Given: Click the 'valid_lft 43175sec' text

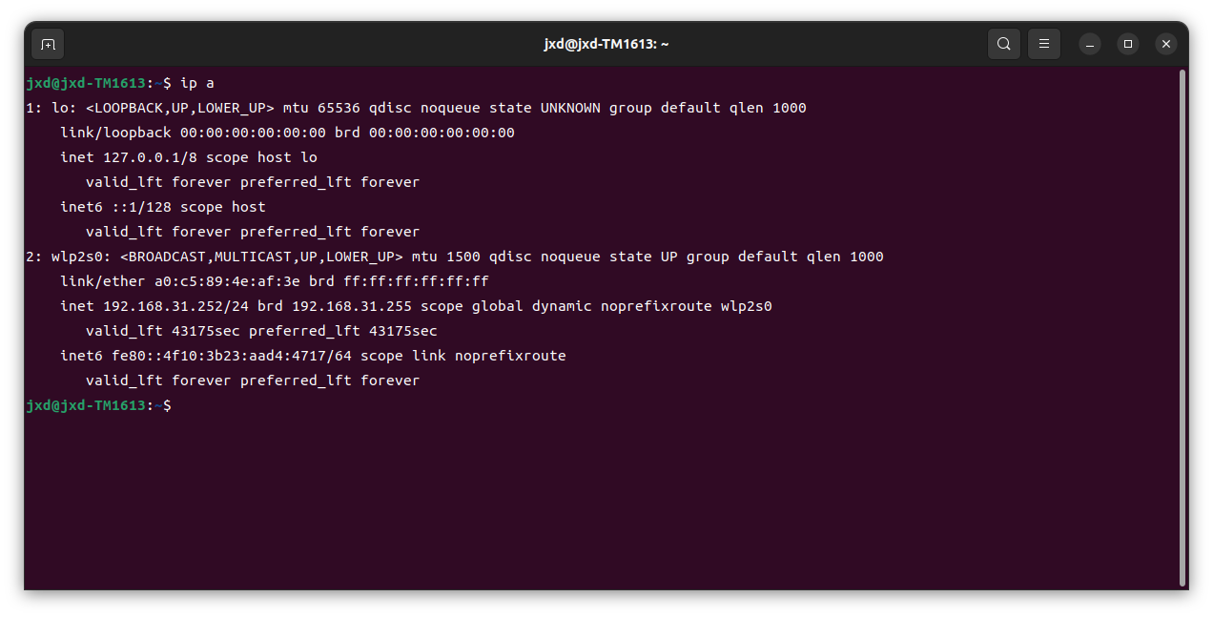Looking at the screenshot, I should point(163,331).
